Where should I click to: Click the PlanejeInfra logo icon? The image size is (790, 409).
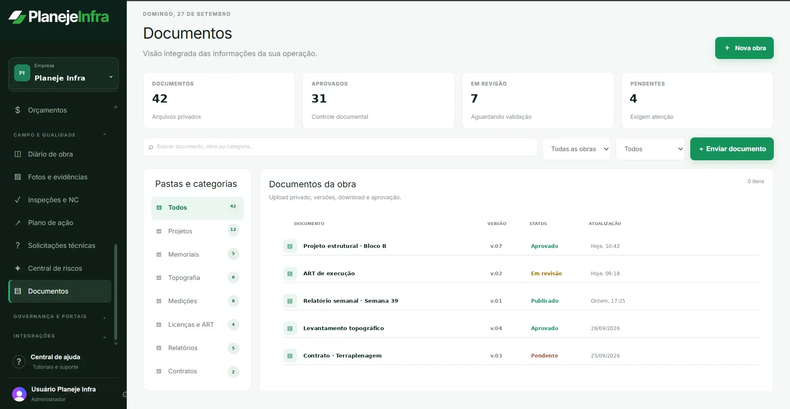point(17,17)
